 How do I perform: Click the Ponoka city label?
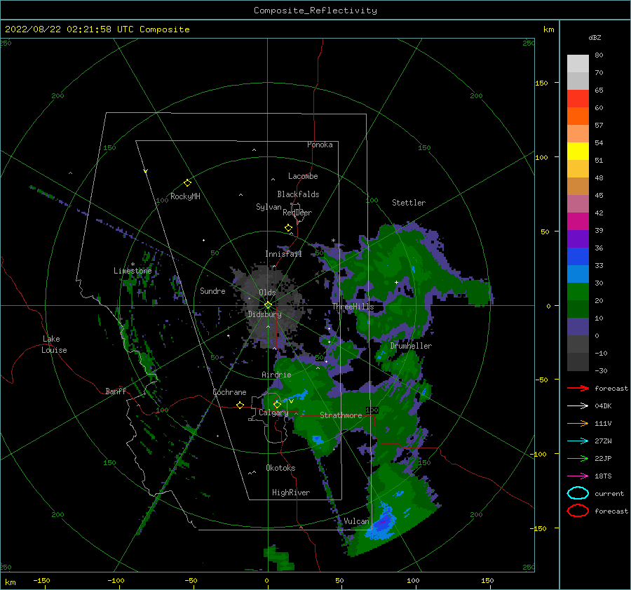coord(320,145)
